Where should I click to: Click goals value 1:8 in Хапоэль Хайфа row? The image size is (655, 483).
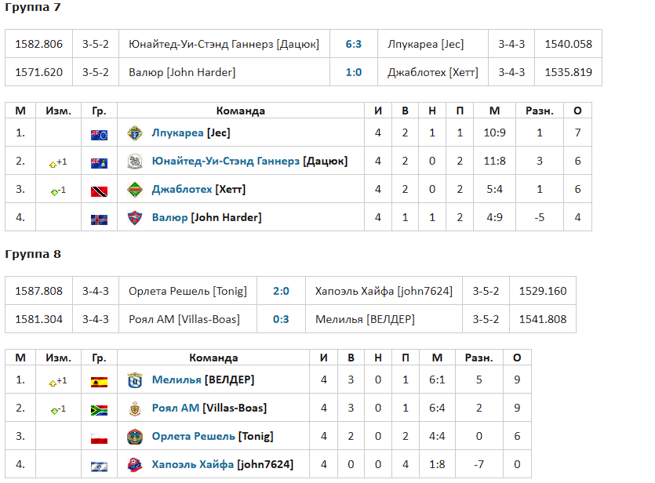coord(437,464)
